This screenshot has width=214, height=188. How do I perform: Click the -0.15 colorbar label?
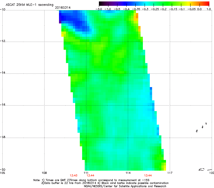(x=173, y=9)
